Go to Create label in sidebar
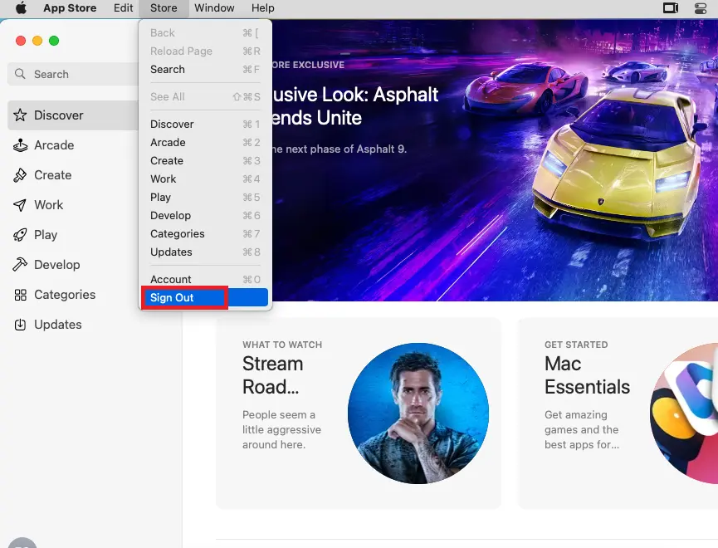 point(52,175)
